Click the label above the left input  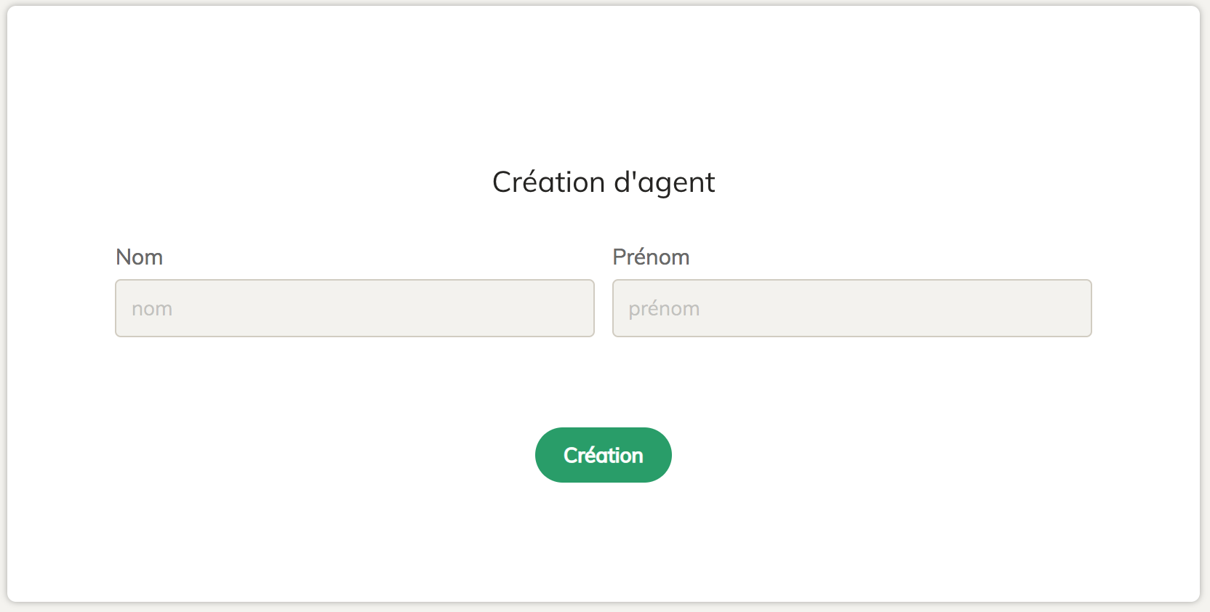(139, 257)
